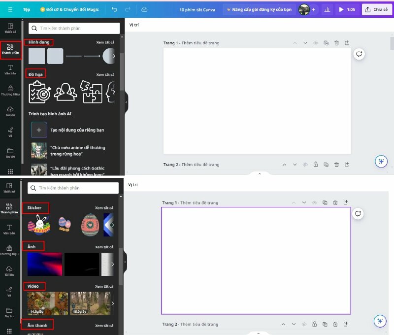Select the puzzle pieces graphic under Đồ họa
The image size is (394, 335).
[x=92, y=92]
